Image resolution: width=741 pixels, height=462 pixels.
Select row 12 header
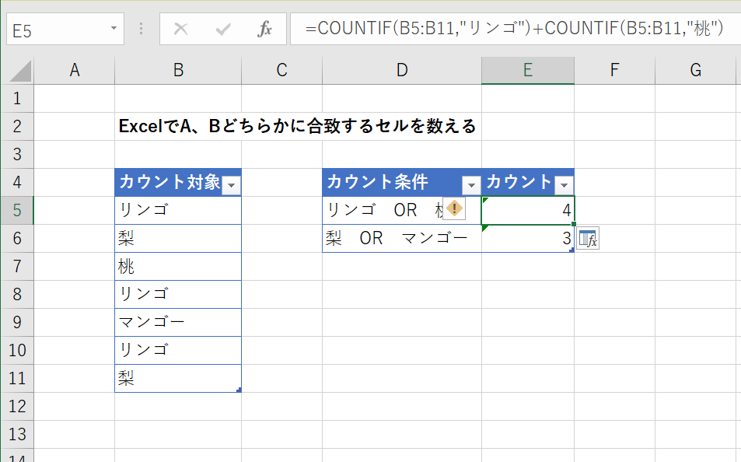tap(17, 406)
